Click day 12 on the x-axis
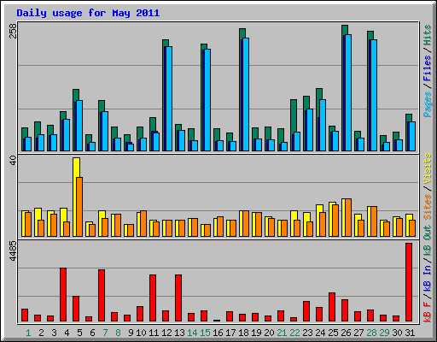The image size is (437, 342). coord(166,333)
